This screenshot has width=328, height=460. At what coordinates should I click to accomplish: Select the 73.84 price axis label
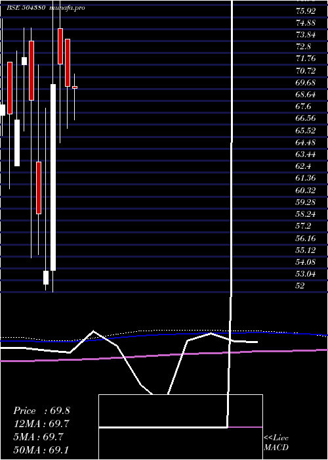[306, 35]
